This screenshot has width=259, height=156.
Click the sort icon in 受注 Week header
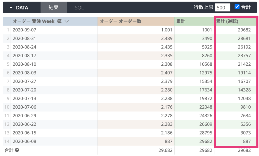pos(59,21)
